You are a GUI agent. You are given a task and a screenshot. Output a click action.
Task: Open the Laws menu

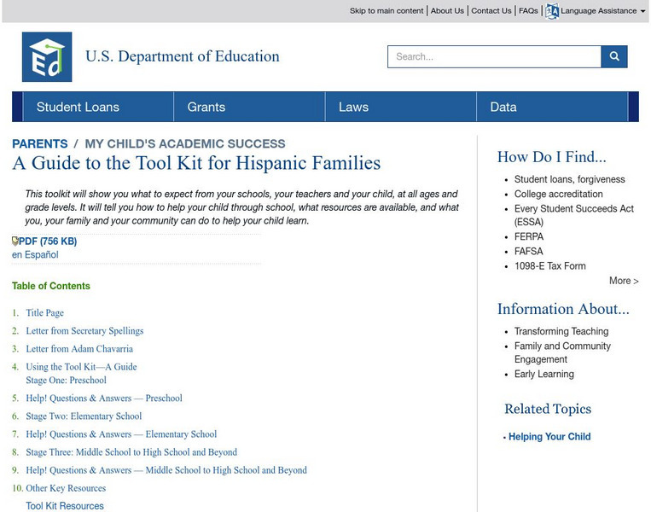pyautogui.click(x=353, y=107)
